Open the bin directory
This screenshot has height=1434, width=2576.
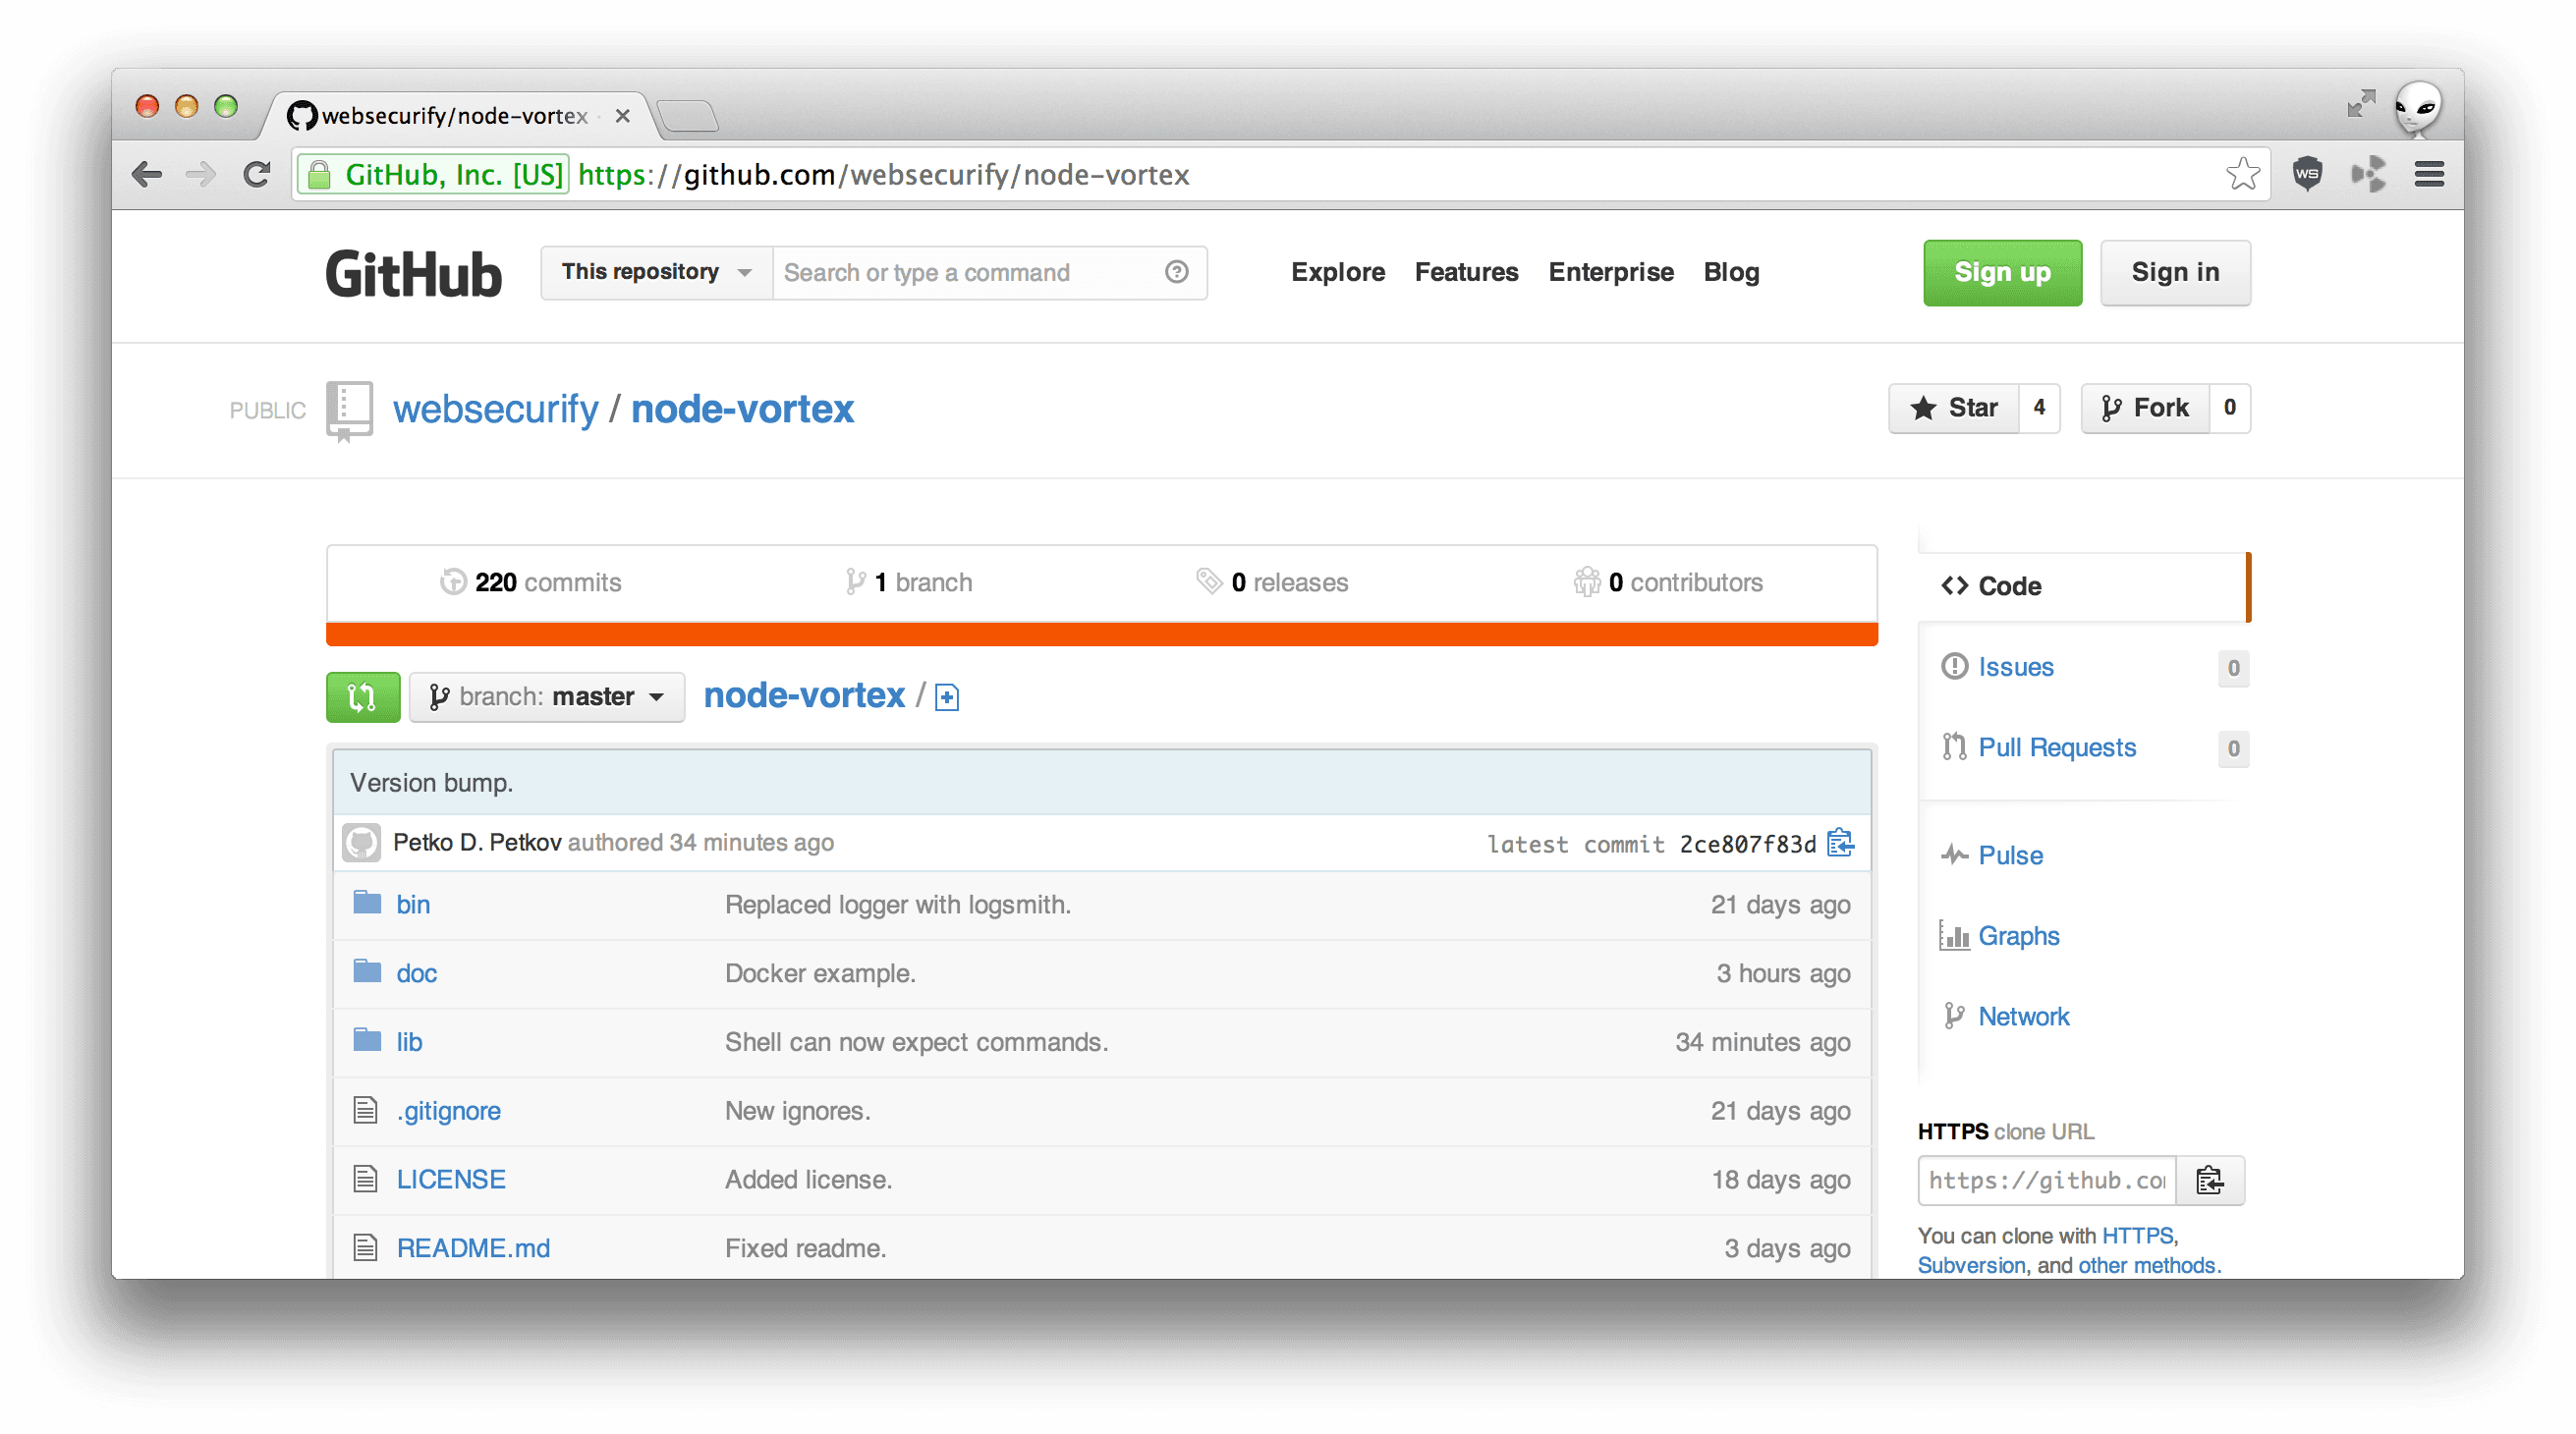point(413,904)
